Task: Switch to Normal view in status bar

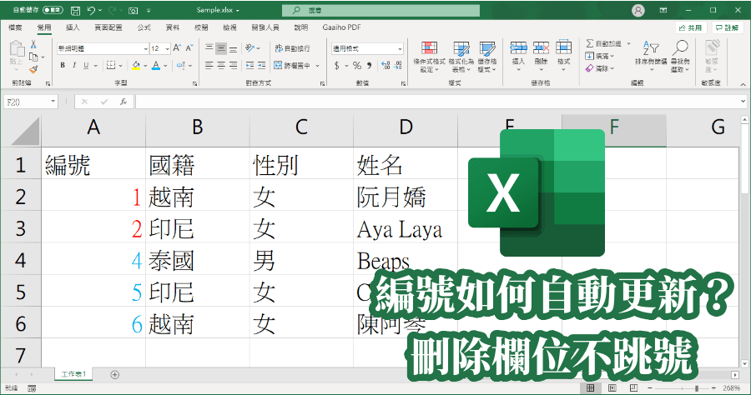Action: tap(591, 387)
